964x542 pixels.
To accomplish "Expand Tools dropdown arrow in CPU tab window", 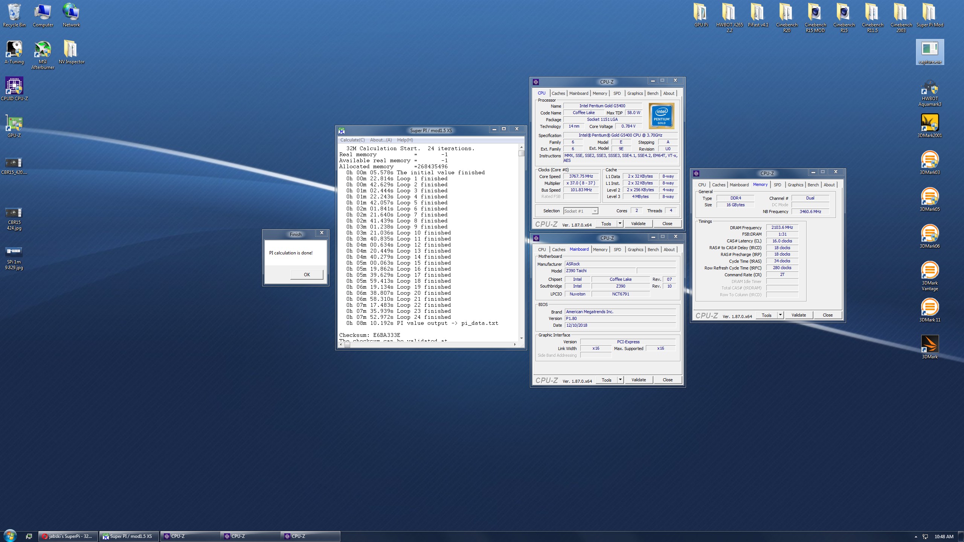I will click(620, 224).
